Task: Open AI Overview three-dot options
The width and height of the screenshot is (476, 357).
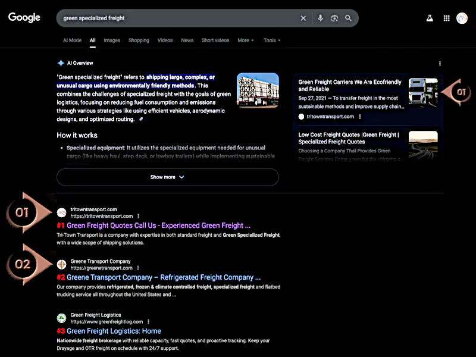Action: (x=440, y=63)
